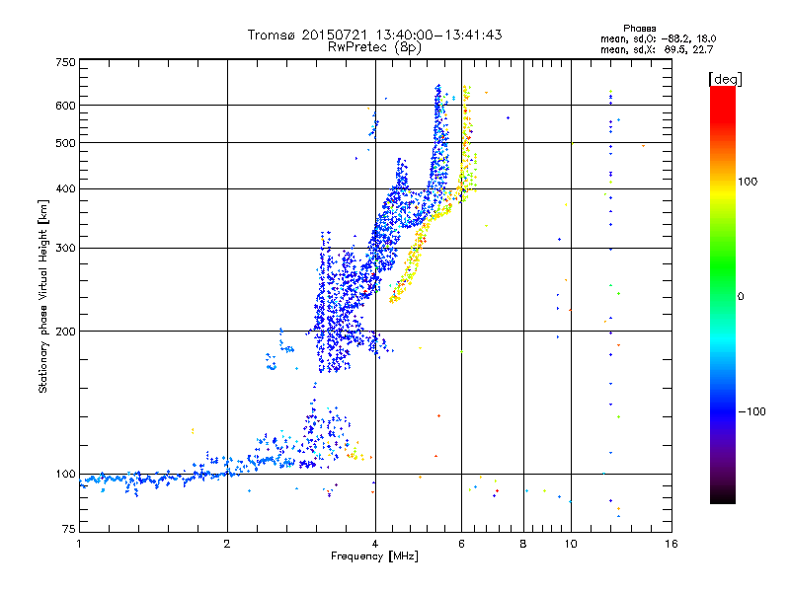Click the '[deg]' colorbar unit label

[x=725, y=79]
